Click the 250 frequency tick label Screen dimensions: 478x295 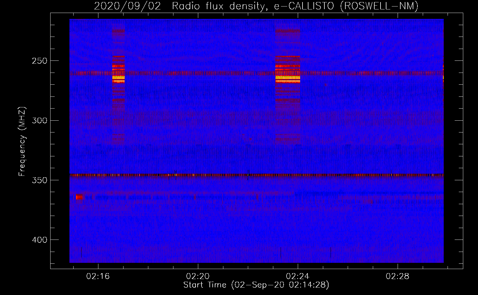40,61
